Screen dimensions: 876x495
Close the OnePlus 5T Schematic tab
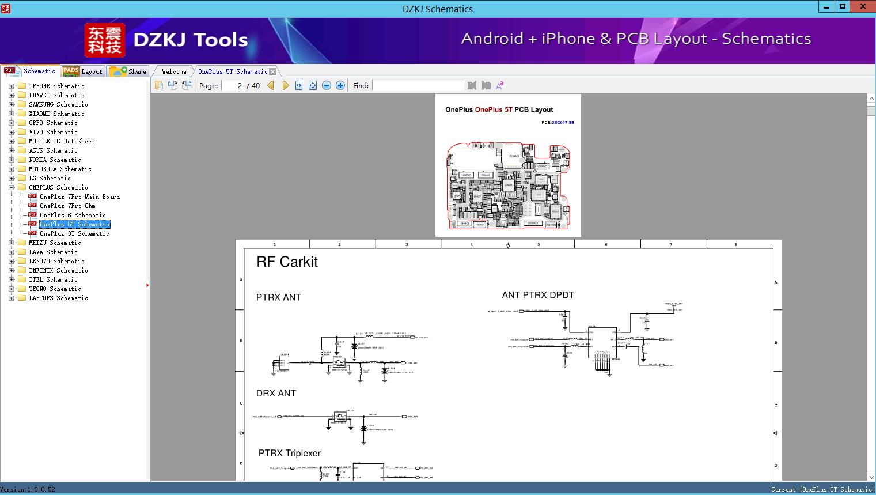coord(273,71)
